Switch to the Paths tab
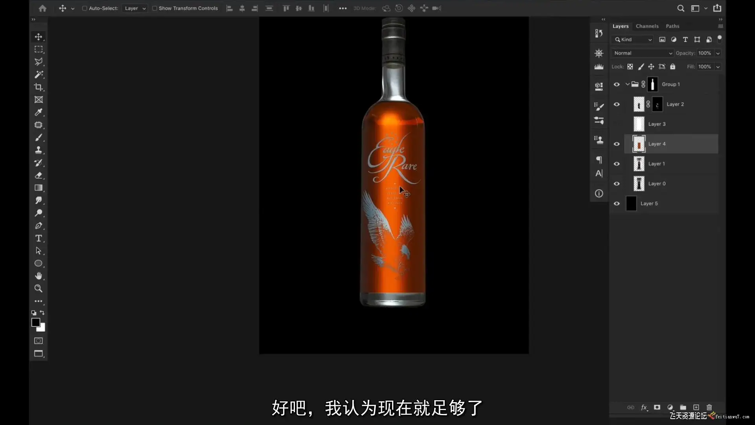This screenshot has width=755, height=425. click(672, 26)
